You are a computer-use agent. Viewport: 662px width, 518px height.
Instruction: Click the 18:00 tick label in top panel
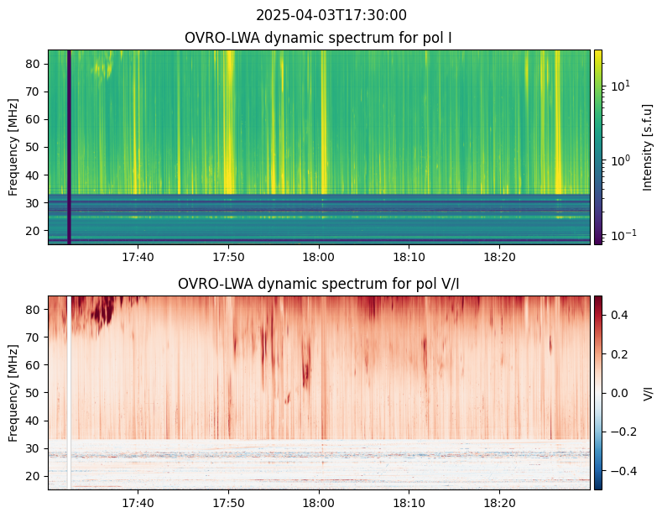319,257
